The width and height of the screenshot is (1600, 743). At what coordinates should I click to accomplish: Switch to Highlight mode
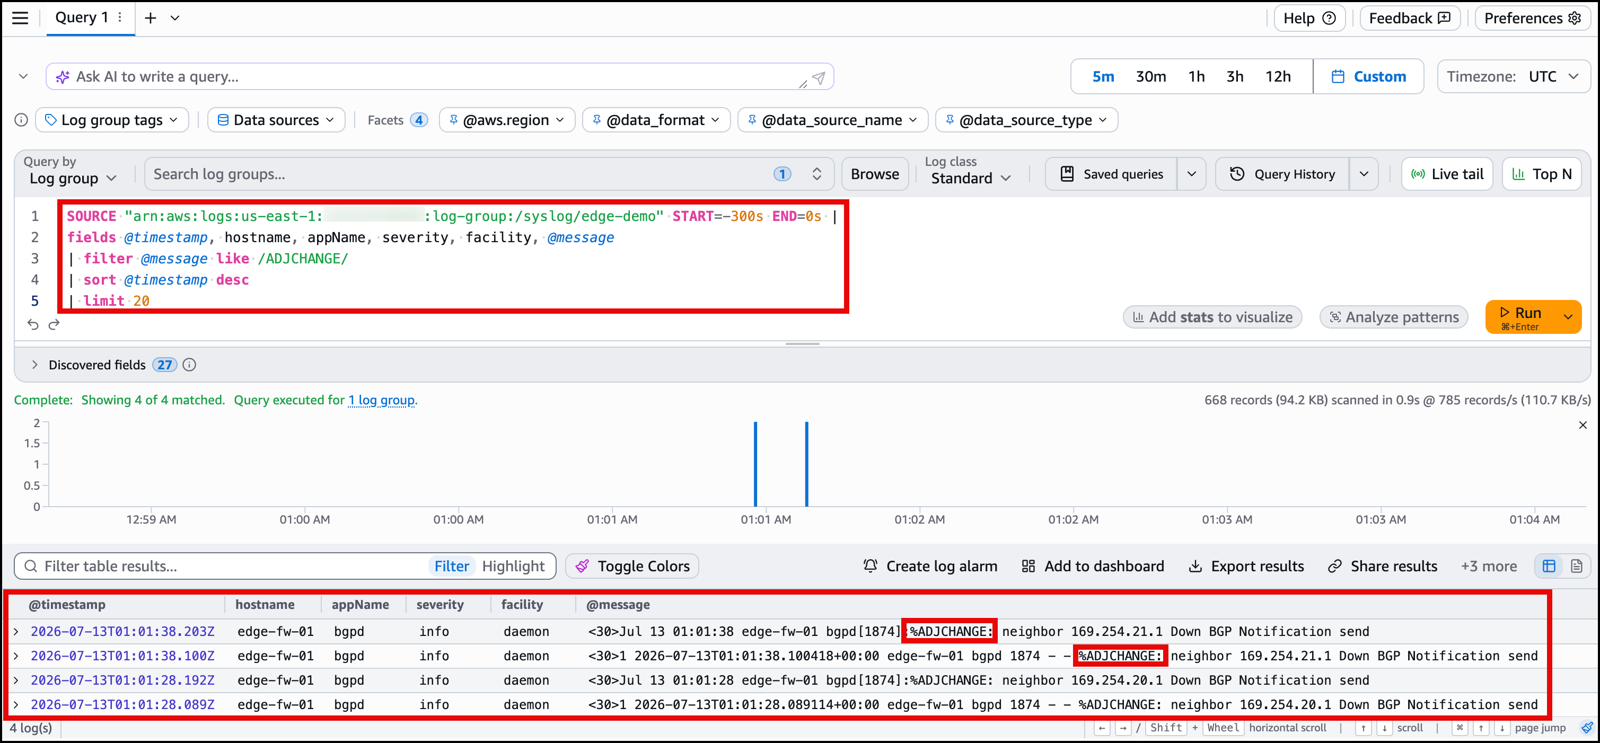[513, 566]
